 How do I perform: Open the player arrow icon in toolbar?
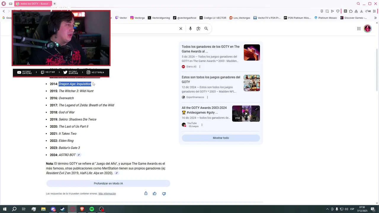(x=333, y=11)
